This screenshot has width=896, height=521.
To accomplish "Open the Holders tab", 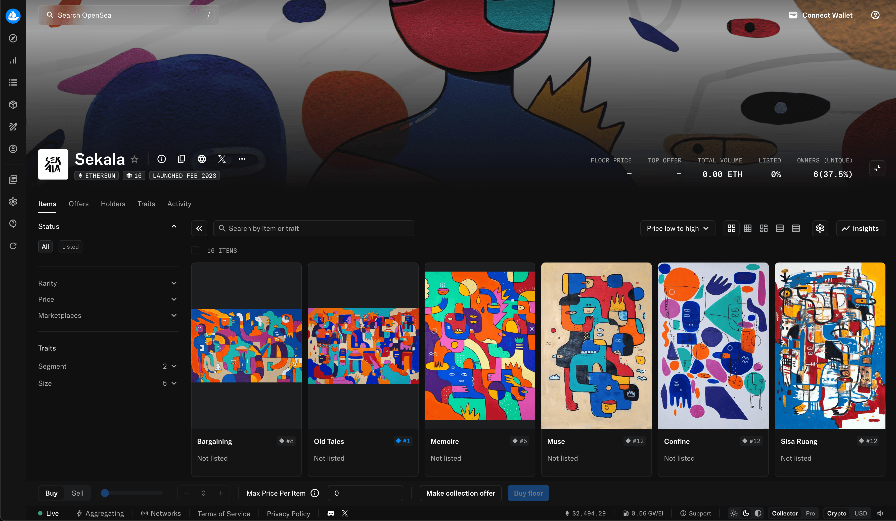I will (x=113, y=204).
